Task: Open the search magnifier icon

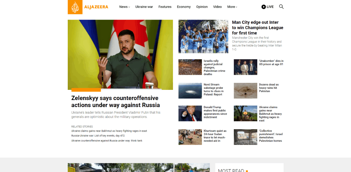Action: [x=281, y=7]
